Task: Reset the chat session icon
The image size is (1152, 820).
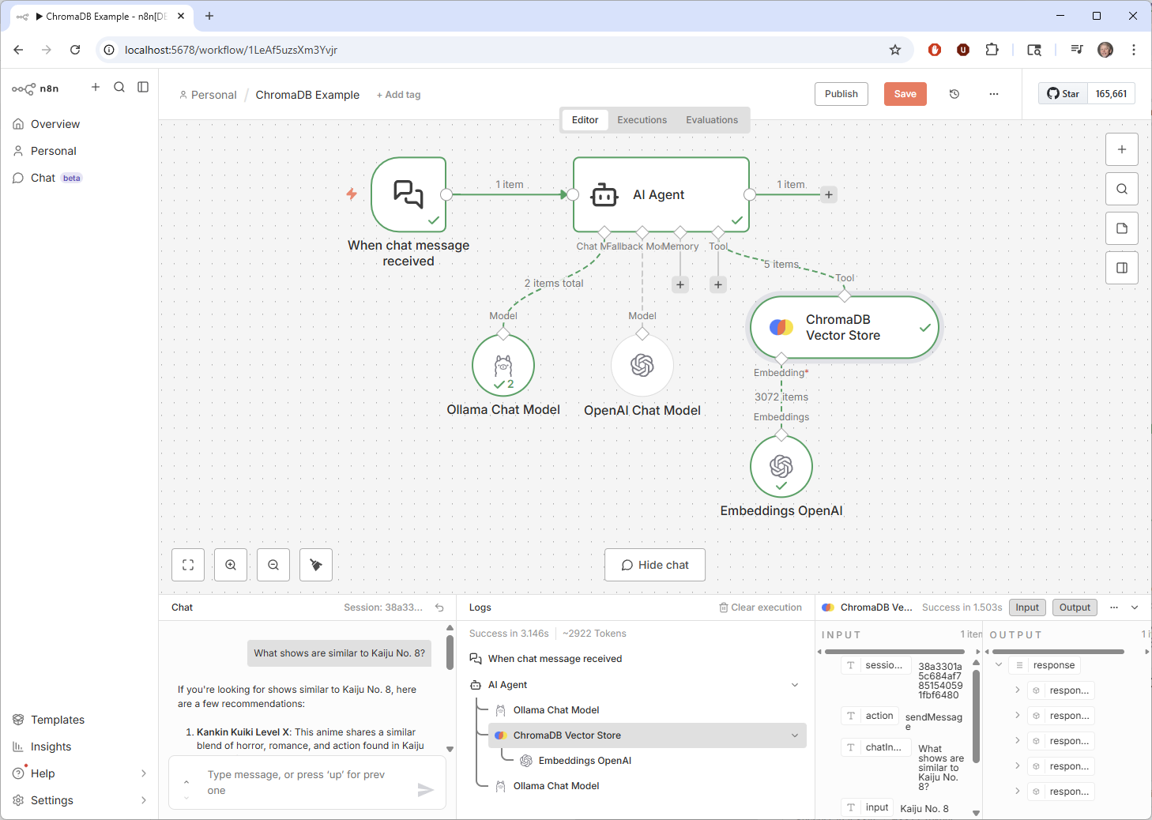Action: 439,607
